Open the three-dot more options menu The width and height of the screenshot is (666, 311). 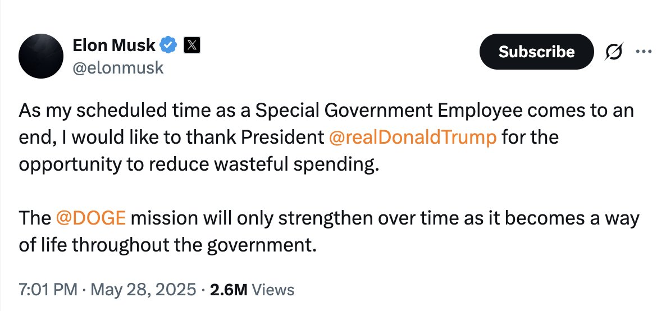pyautogui.click(x=644, y=52)
